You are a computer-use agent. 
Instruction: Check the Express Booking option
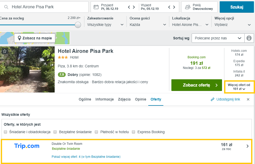[x=133, y=132]
